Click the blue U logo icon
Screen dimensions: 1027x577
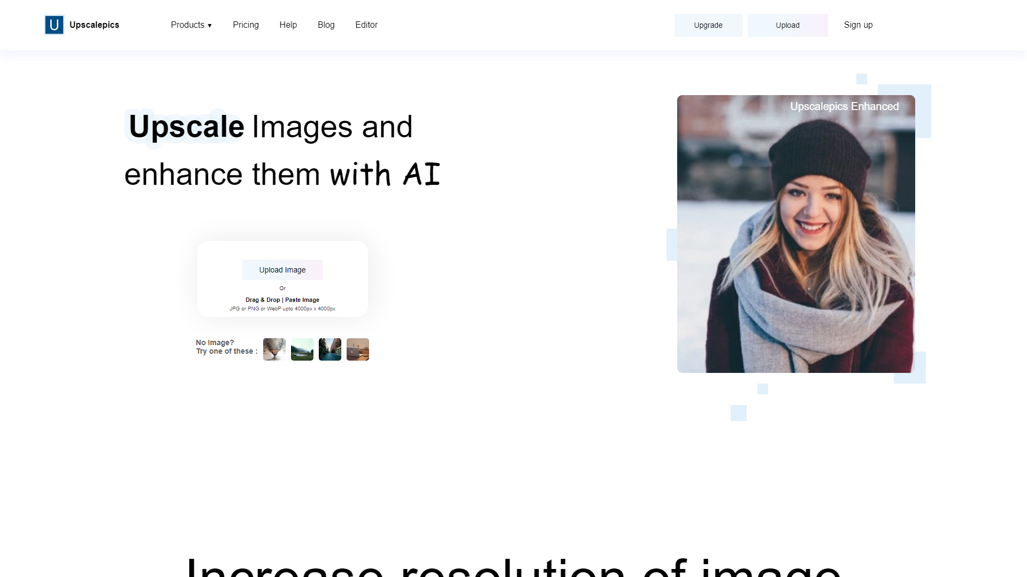tap(54, 25)
